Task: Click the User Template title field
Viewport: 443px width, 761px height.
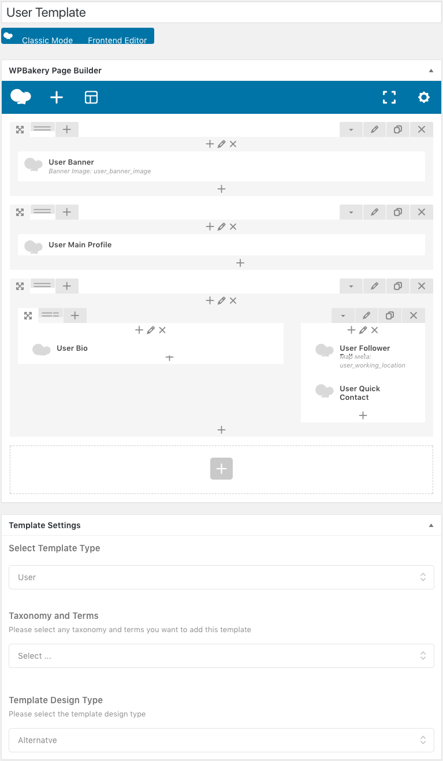Action: pyautogui.click(x=221, y=12)
